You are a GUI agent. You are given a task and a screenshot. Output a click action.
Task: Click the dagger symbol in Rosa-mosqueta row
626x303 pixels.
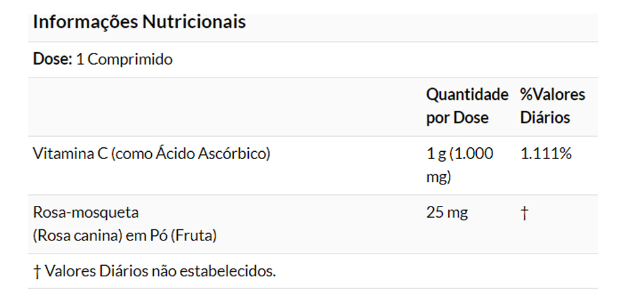524,213
